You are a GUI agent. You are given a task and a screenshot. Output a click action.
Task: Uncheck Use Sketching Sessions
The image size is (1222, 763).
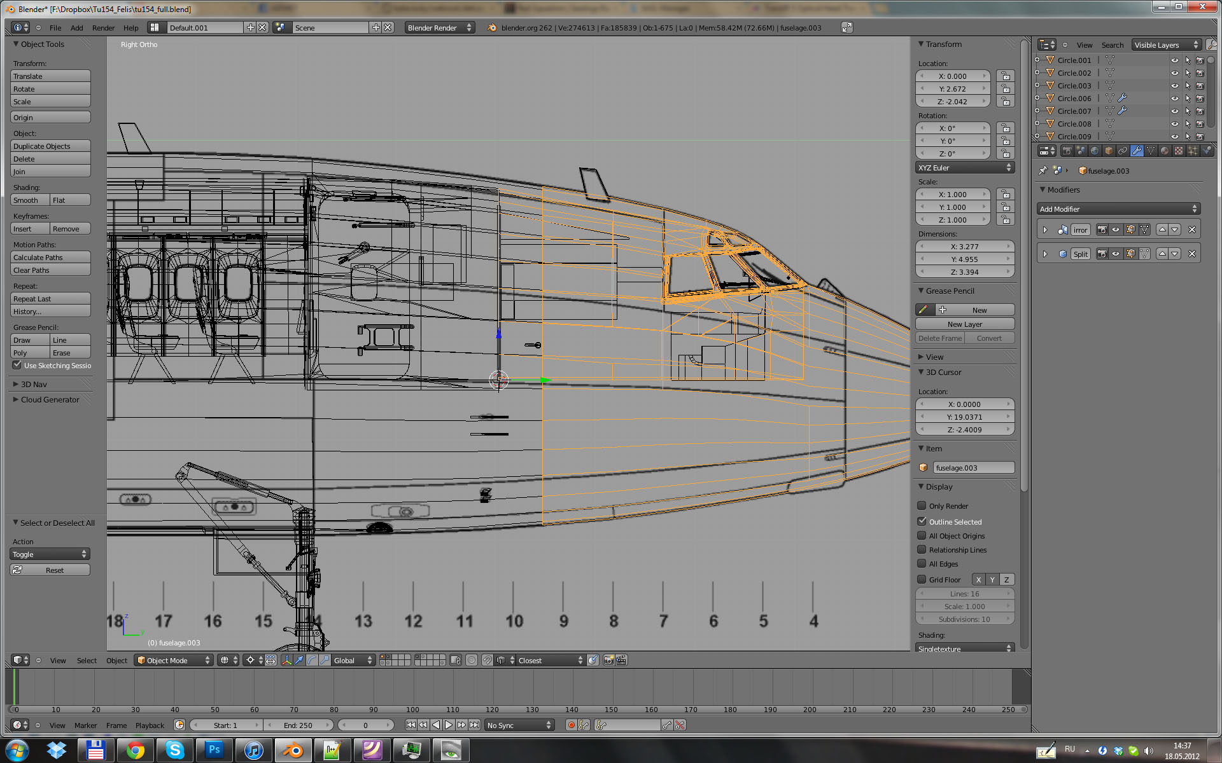click(17, 366)
